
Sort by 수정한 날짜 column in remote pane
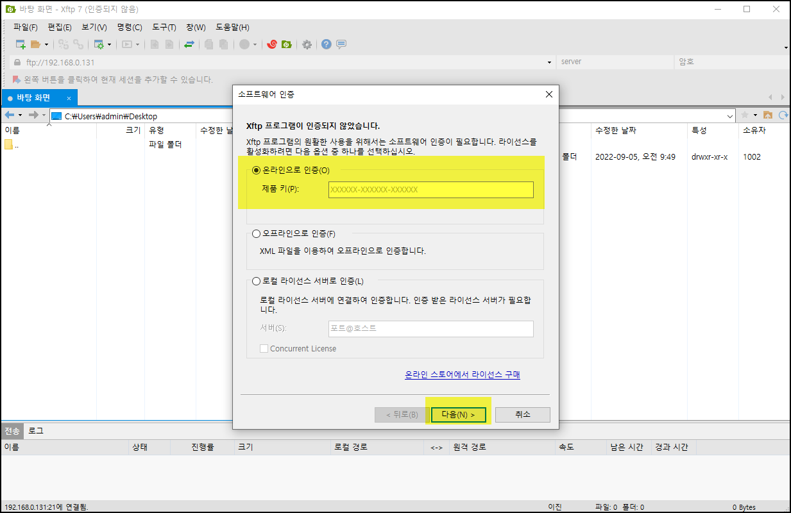coord(616,130)
